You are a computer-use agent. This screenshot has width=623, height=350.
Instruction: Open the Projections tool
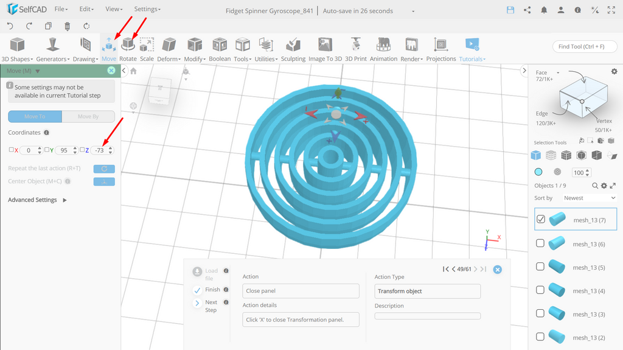point(441,49)
